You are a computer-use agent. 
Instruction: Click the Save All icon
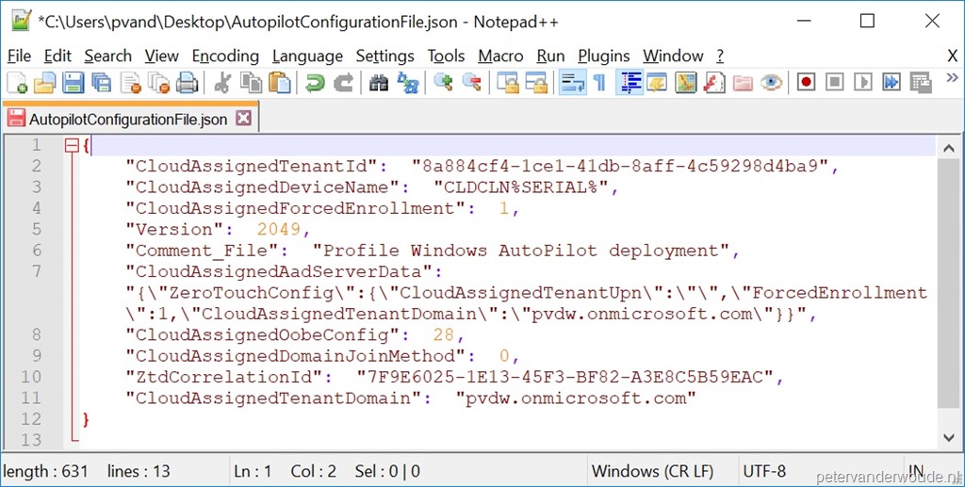pyautogui.click(x=102, y=82)
